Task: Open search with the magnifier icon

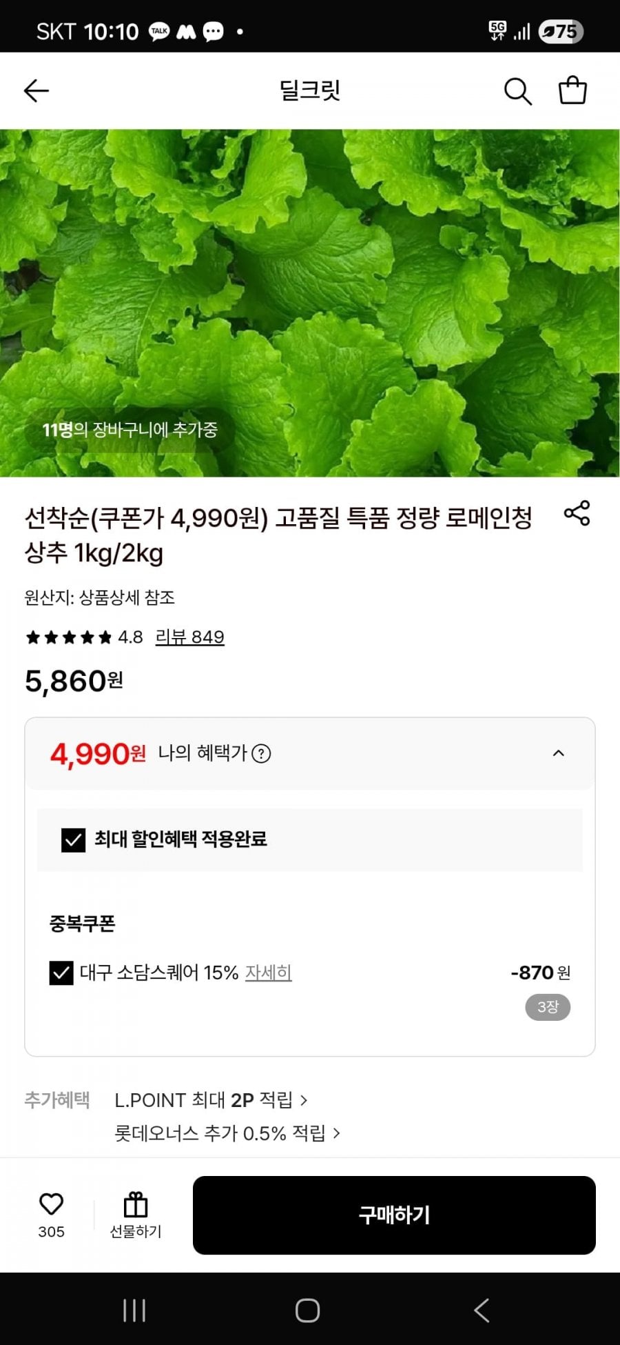Action: (517, 91)
